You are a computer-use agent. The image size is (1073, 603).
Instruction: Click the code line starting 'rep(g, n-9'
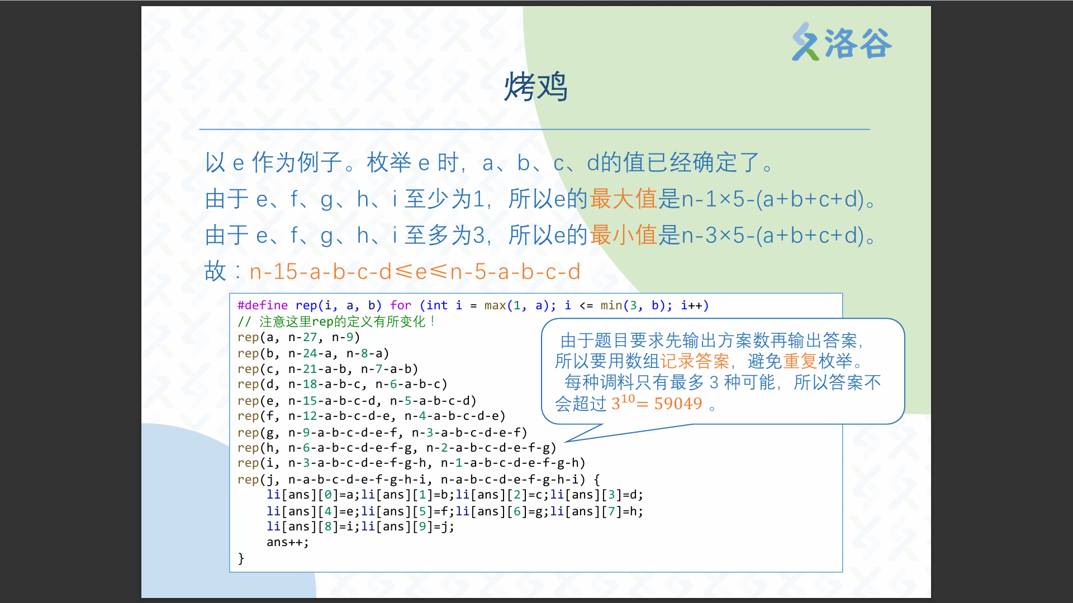(382, 433)
